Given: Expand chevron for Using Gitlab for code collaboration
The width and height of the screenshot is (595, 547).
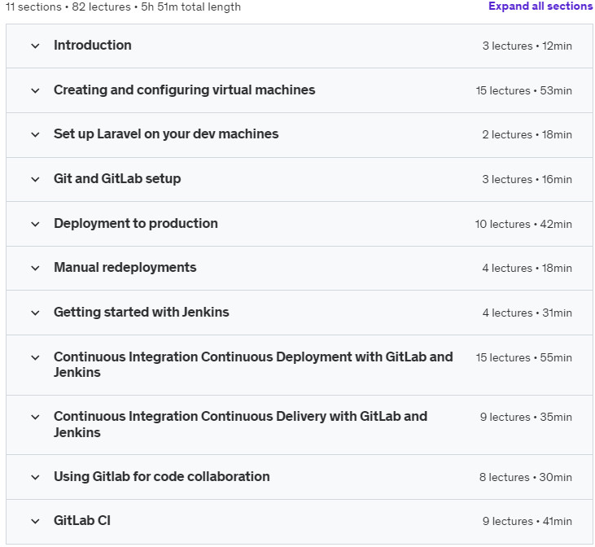Looking at the screenshot, I should tap(35, 478).
